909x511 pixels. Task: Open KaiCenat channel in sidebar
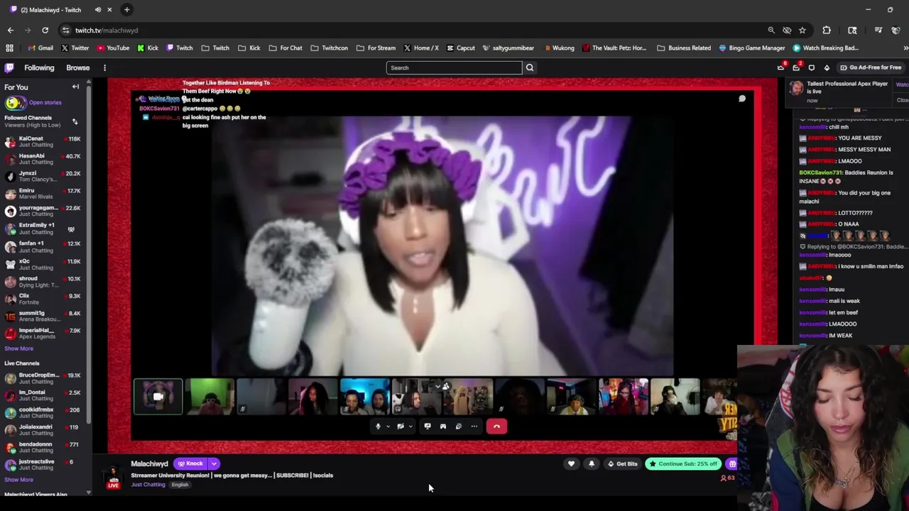43,142
